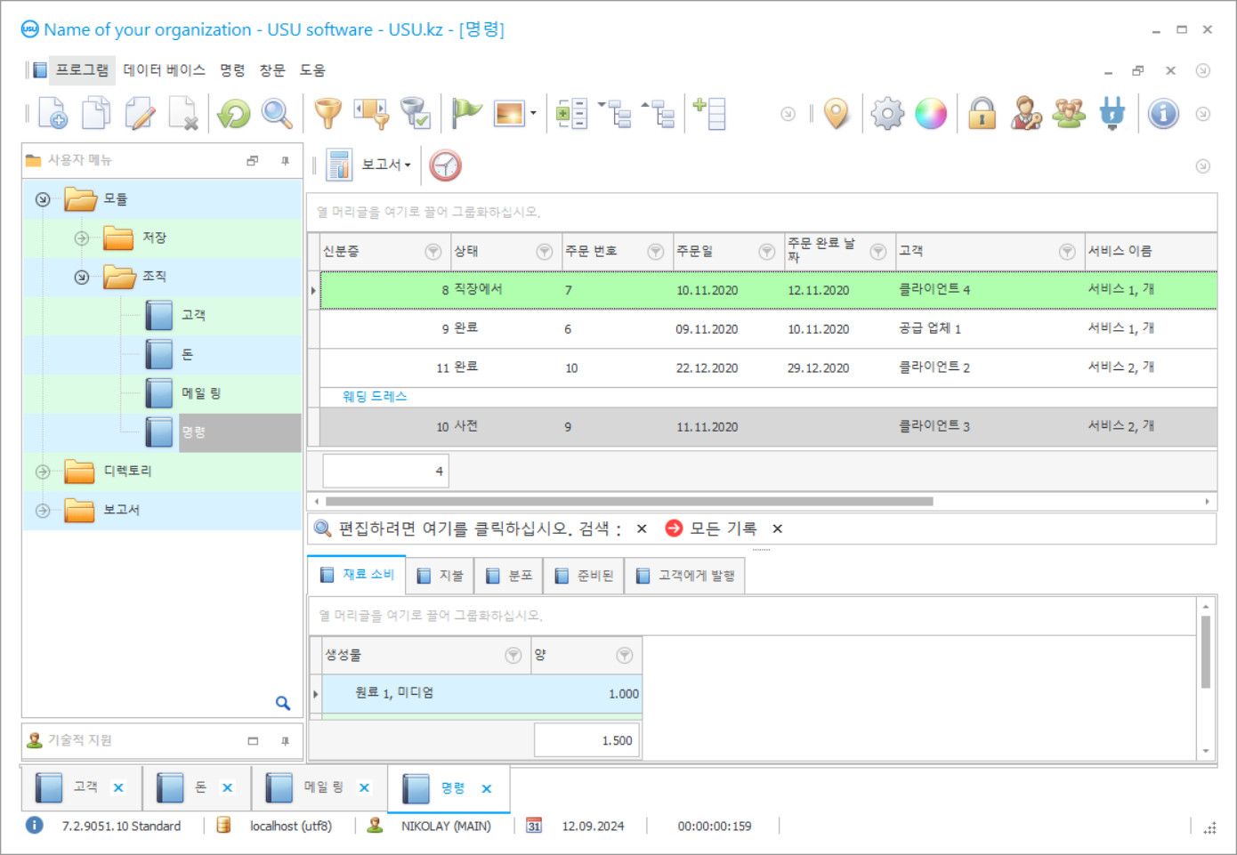Clear the 모든 기록 filter with its X

coord(776,528)
